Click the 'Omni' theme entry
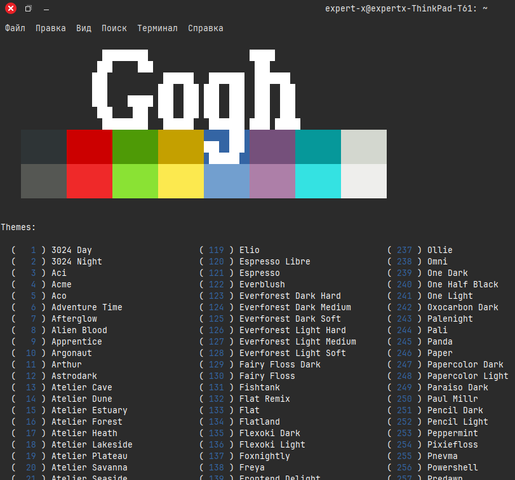 (437, 262)
